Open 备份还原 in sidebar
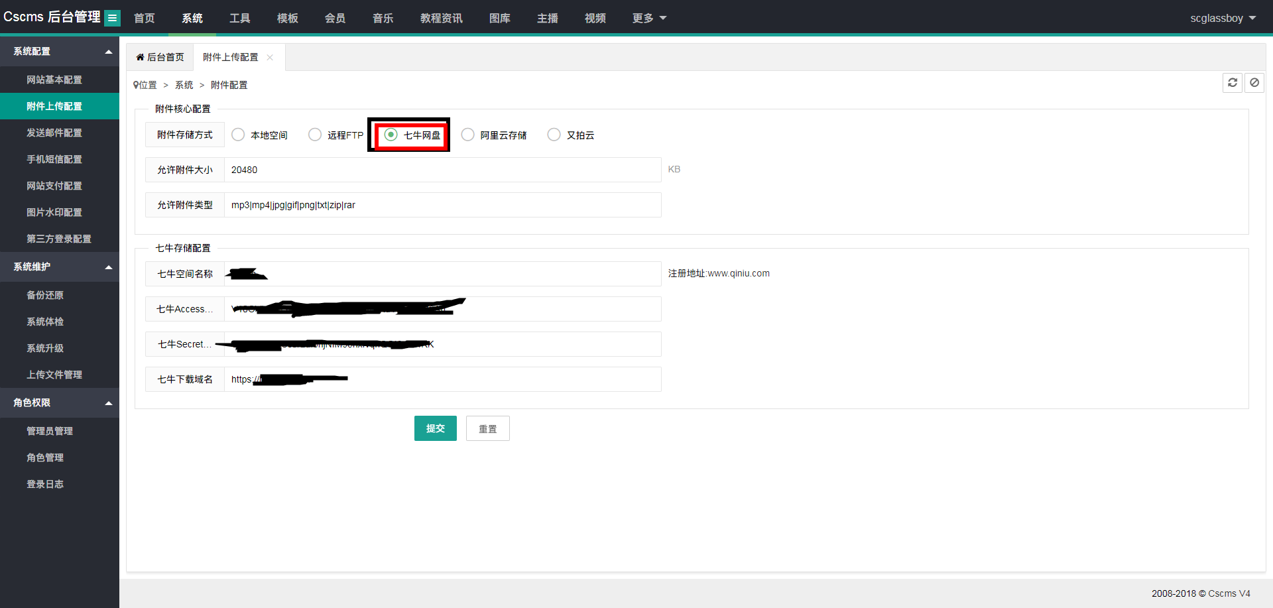 click(60, 295)
